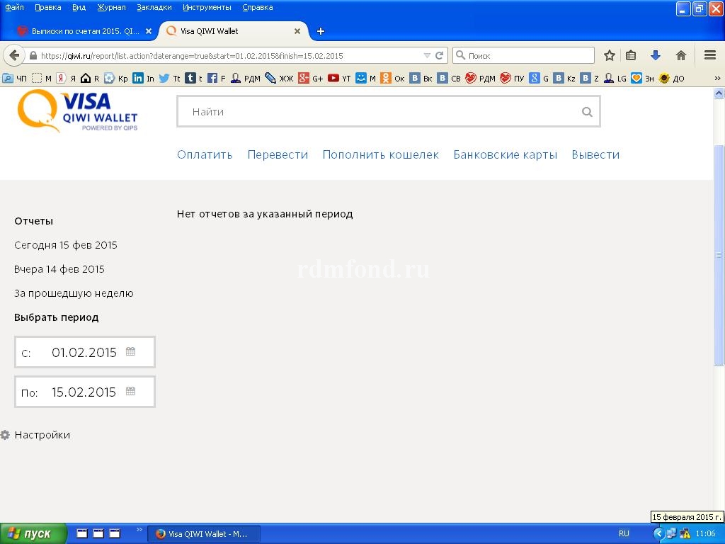Open the Пополнить кошелек link

pyautogui.click(x=380, y=154)
